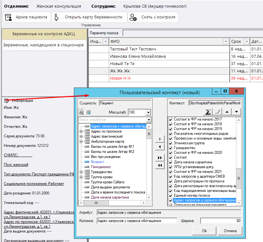Click the Параметр поиска search field

point(193,33)
